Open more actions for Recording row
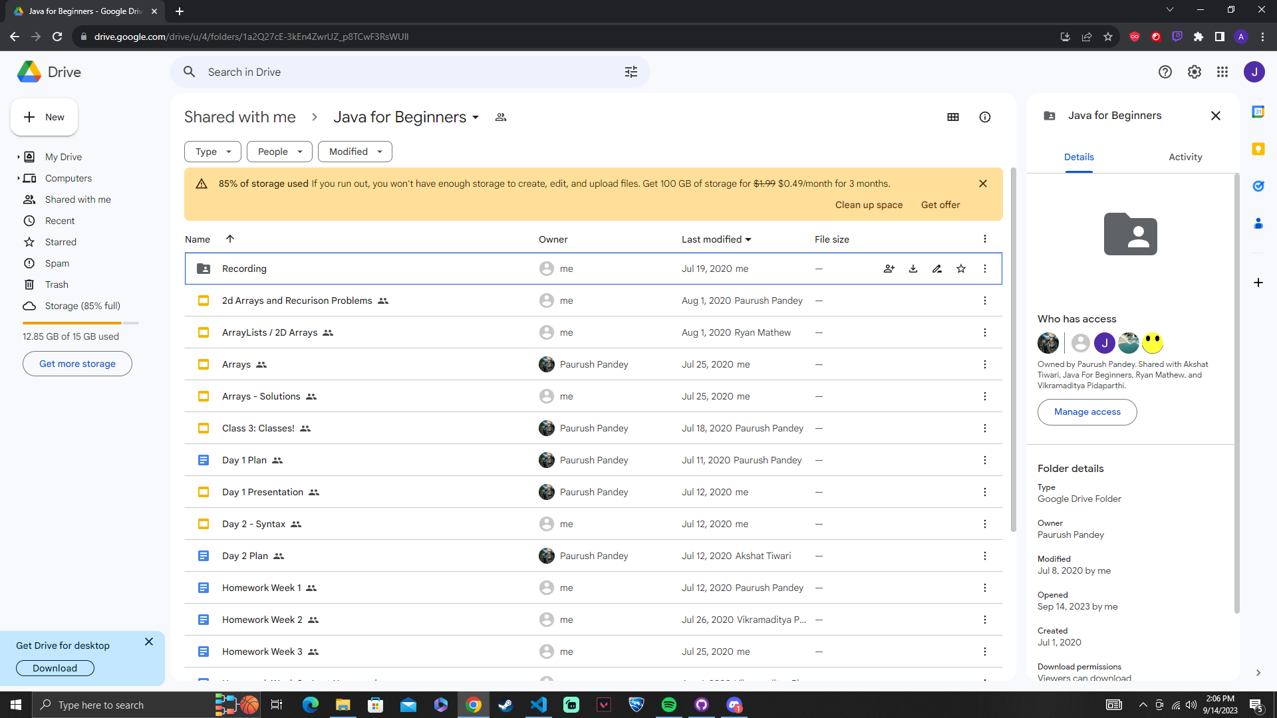This screenshot has height=718, width=1277. click(985, 269)
